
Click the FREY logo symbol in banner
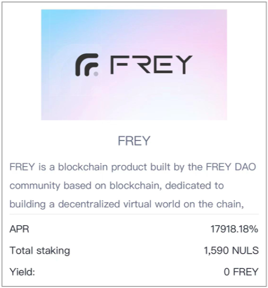tap(87, 65)
